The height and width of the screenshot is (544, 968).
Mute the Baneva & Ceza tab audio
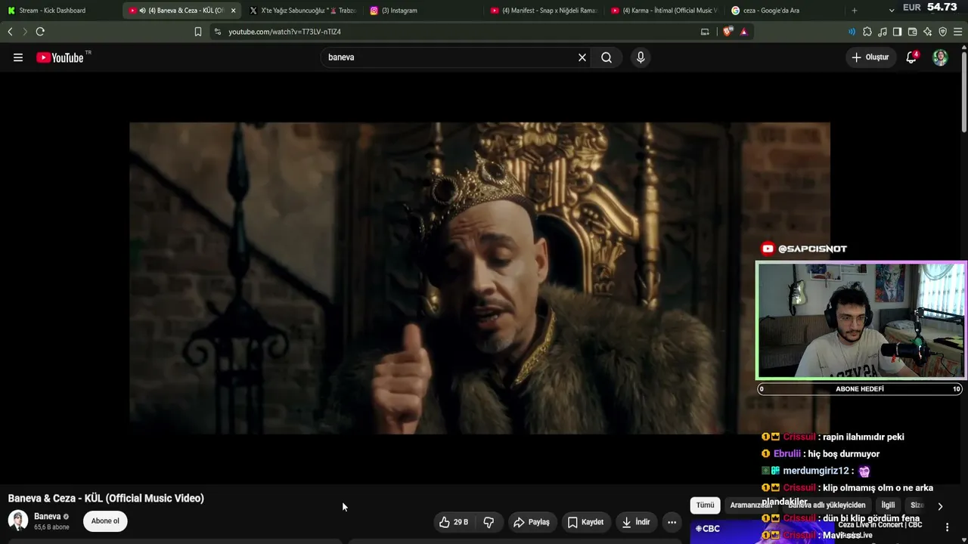tap(143, 11)
